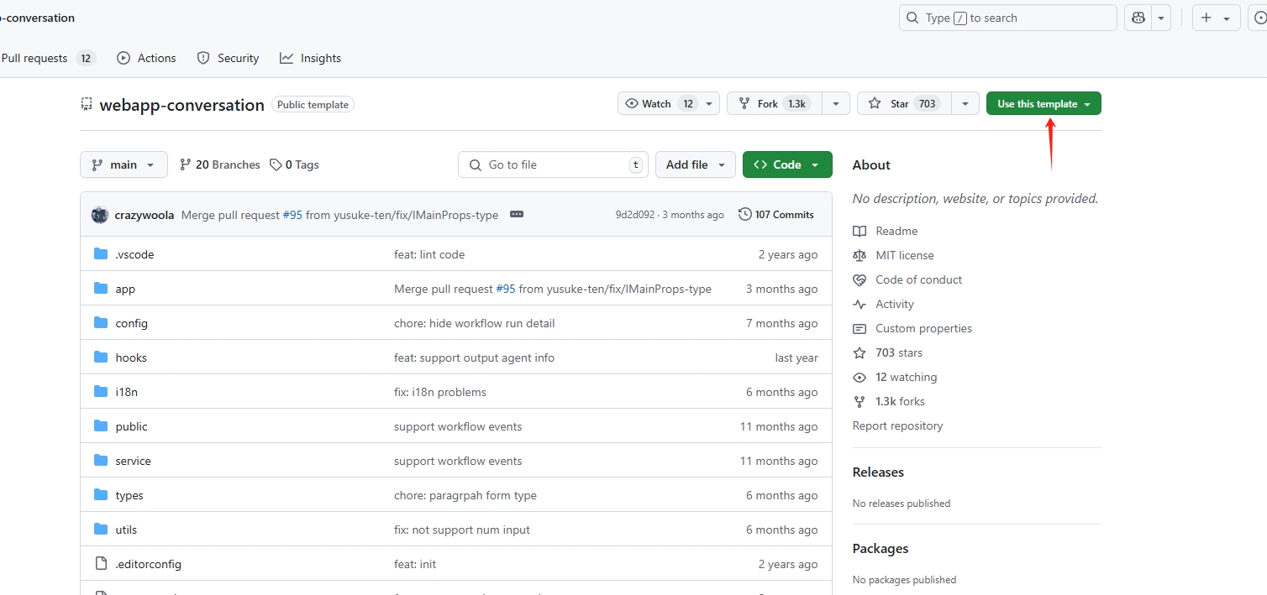Expand the green Code dropdown
This screenshot has width=1267, height=595.
[786, 164]
